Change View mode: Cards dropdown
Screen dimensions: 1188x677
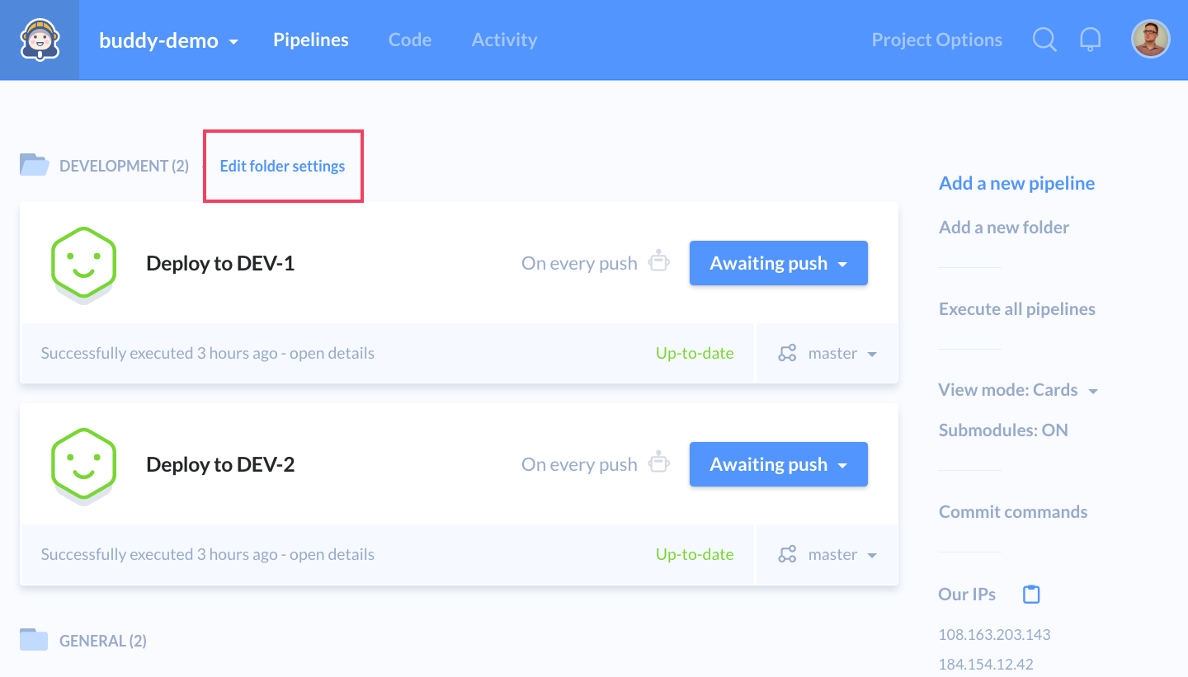[x=1018, y=390]
